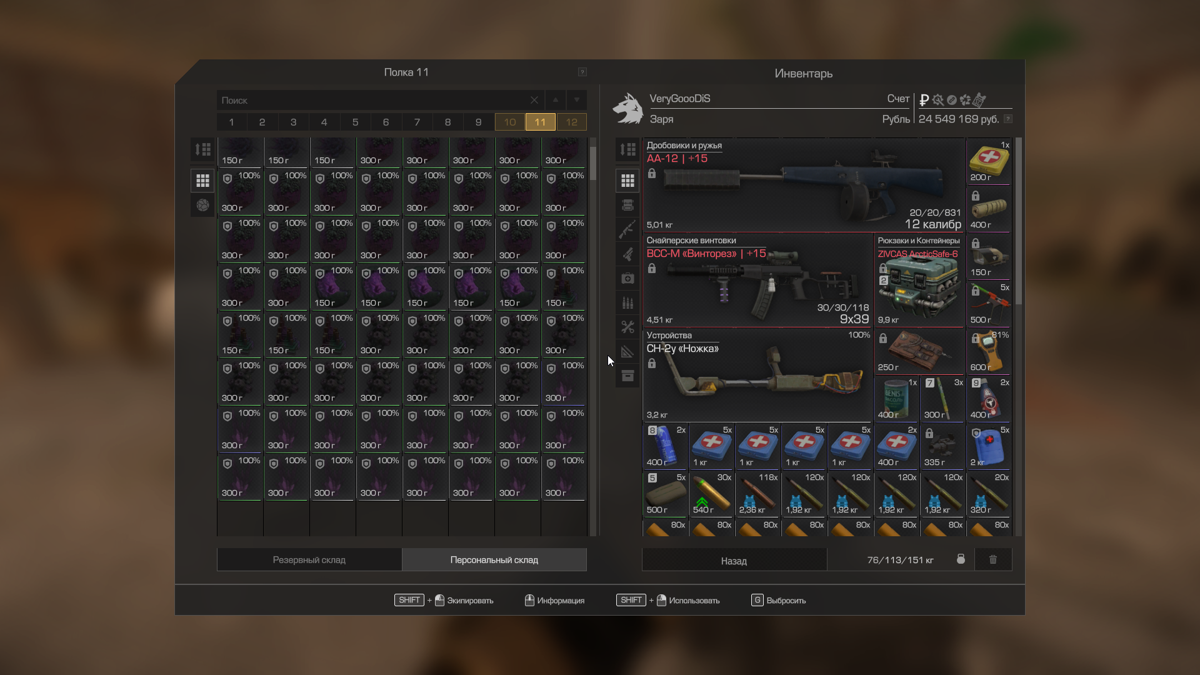The width and height of the screenshot is (1200, 675).
Task: Open the medical items filter icon
Action: point(627,278)
